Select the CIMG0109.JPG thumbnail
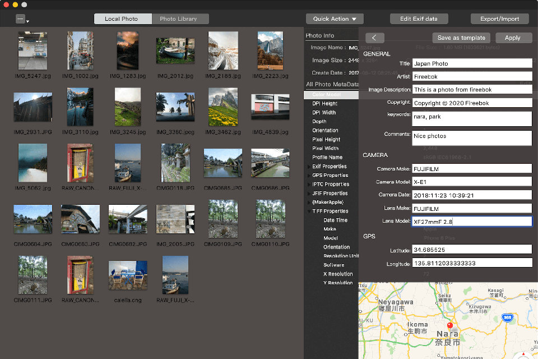 tap(223, 219)
